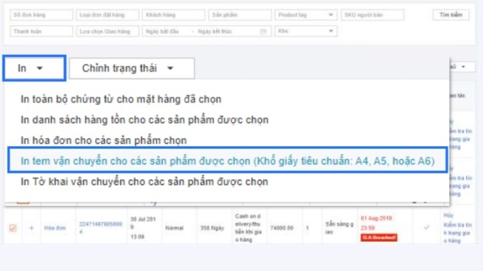483x271 pixels.
Task: Focus the Số đơn hàng input field
Action: point(41,15)
